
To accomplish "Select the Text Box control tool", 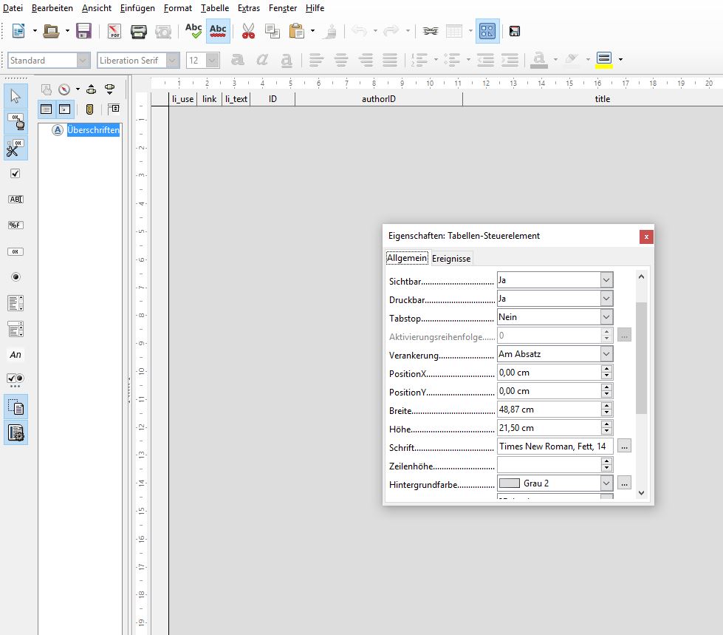I will [x=16, y=200].
